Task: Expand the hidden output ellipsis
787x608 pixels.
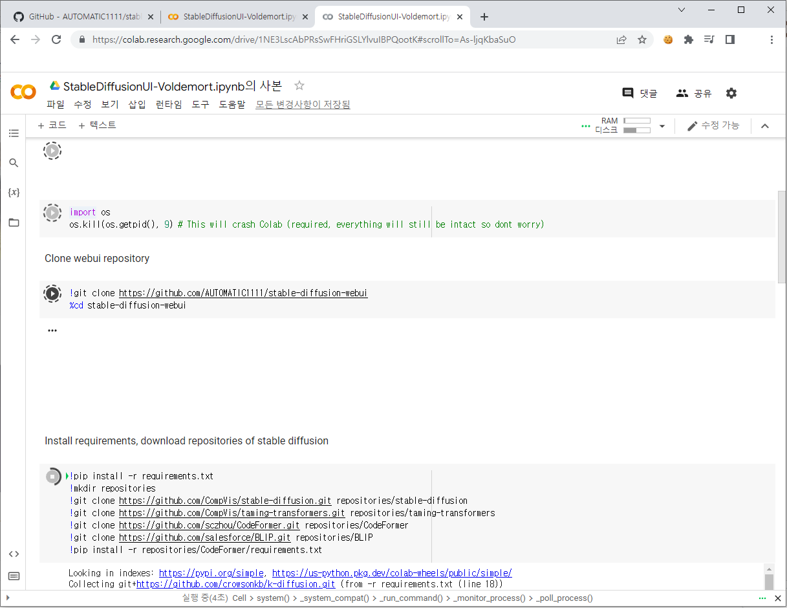Action: [52, 331]
